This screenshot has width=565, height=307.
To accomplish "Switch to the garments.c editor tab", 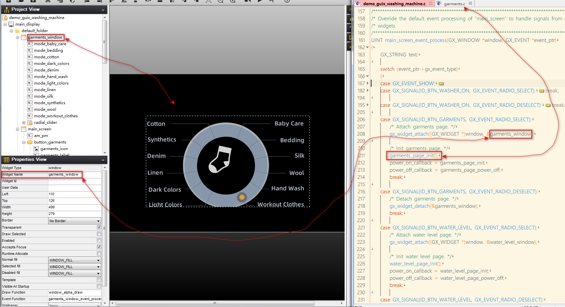I will click(x=454, y=4).
